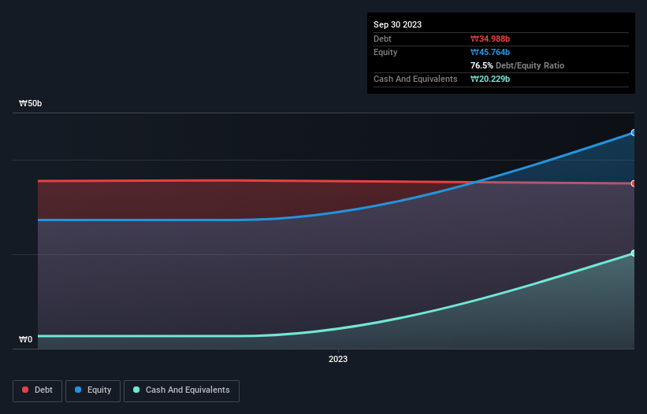The width and height of the screenshot is (647, 414).
Task: Click the Equity label in the tooltip
Action: point(385,52)
